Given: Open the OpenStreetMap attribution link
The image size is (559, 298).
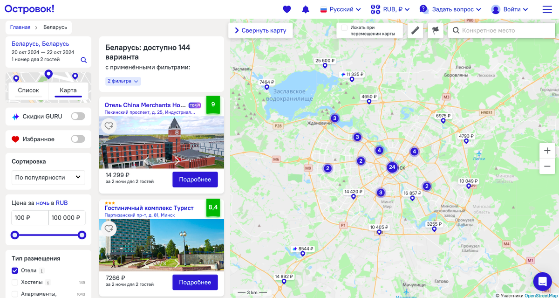Looking at the screenshot, I should 541,295.
